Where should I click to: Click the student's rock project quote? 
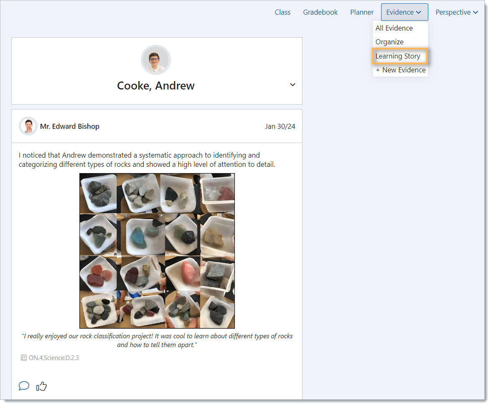pos(157,340)
